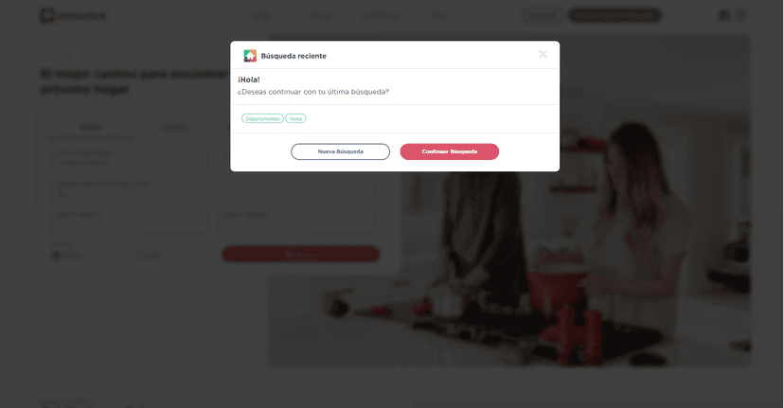Click the house logo in dialog header
784x408 pixels.
pyautogui.click(x=250, y=56)
